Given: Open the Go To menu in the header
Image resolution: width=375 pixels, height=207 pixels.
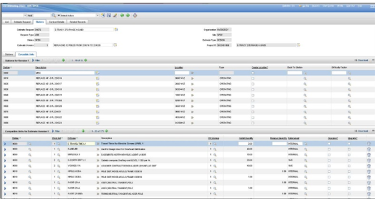Looking at the screenshot, I should pos(304,6).
